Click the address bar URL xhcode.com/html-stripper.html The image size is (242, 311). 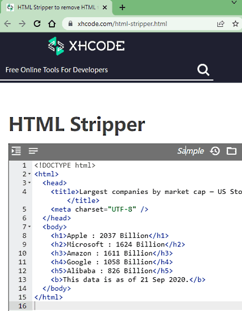122,24
